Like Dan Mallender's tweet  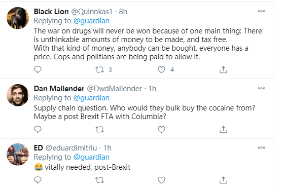(161, 130)
